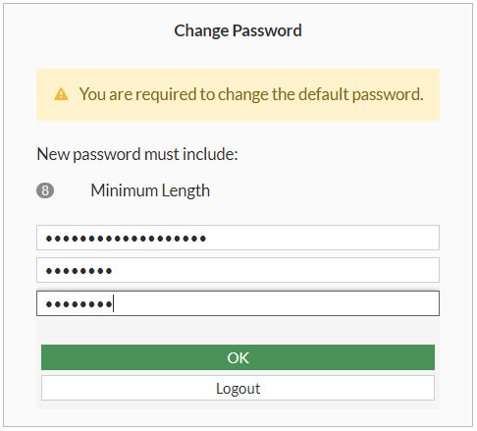The width and height of the screenshot is (477, 431).
Task: Click the 'New password must include:' label
Action: (137, 154)
